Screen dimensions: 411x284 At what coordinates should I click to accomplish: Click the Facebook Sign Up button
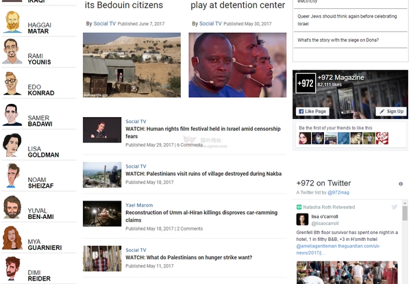pyautogui.click(x=391, y=112)
